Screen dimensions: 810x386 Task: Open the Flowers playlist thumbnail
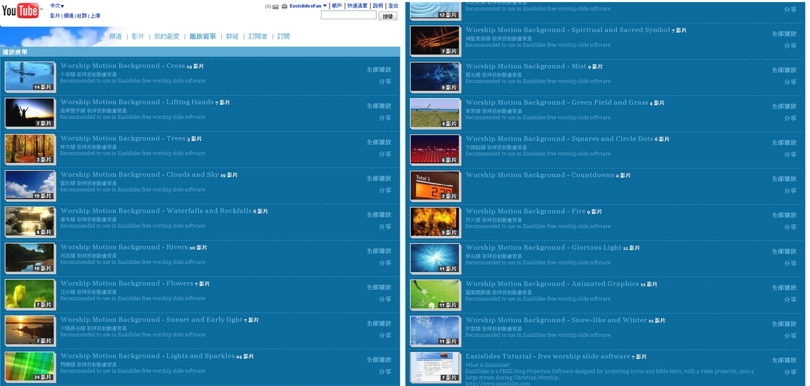(30, 294)
